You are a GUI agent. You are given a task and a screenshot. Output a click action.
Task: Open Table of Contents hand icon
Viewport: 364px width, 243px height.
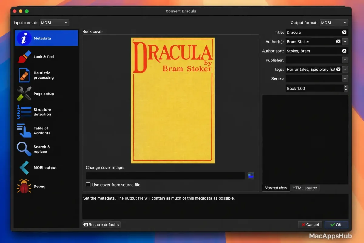coord(24,131)
